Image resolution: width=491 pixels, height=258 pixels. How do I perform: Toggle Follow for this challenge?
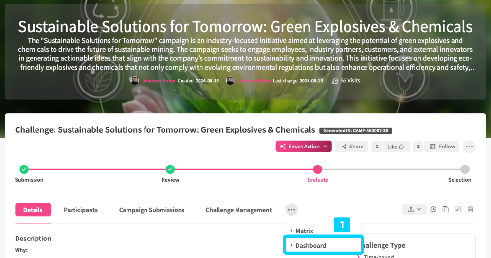[442, 147]
